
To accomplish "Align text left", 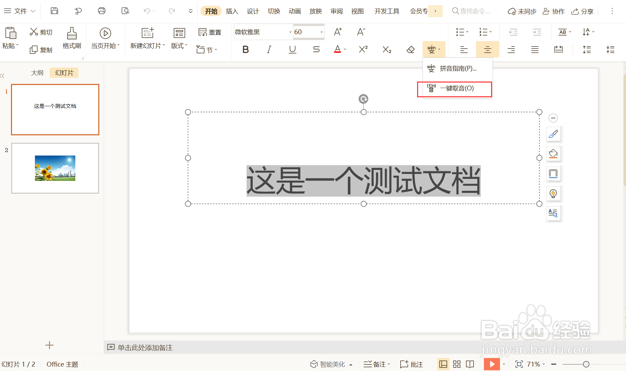I will [x=464, y=50].
